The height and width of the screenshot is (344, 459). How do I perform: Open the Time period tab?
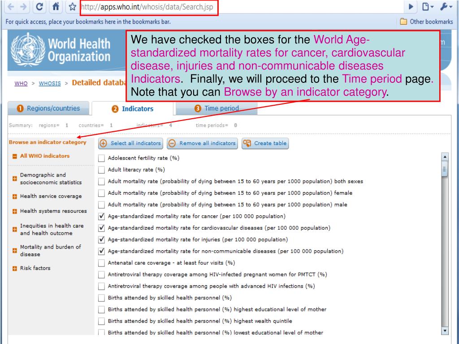click(x=217, y=108)
